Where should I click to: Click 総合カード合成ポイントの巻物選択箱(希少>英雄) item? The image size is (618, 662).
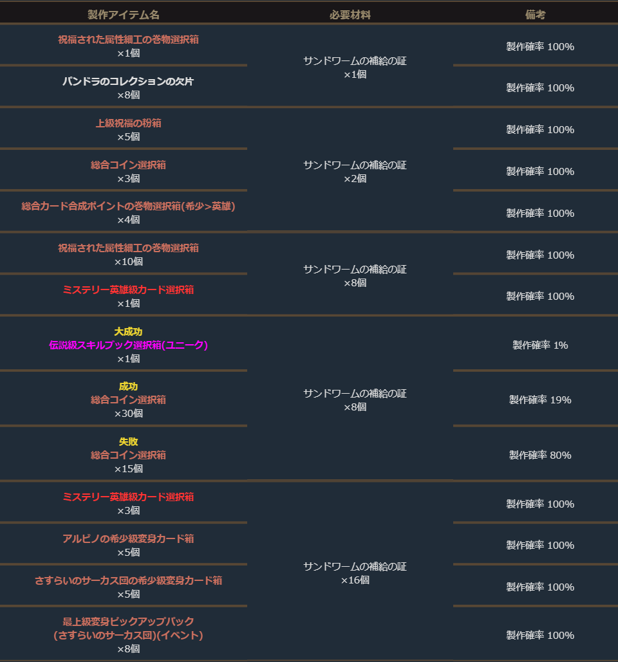click(128, 206)
